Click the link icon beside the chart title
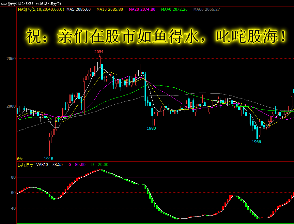 [x=4, y=4]
